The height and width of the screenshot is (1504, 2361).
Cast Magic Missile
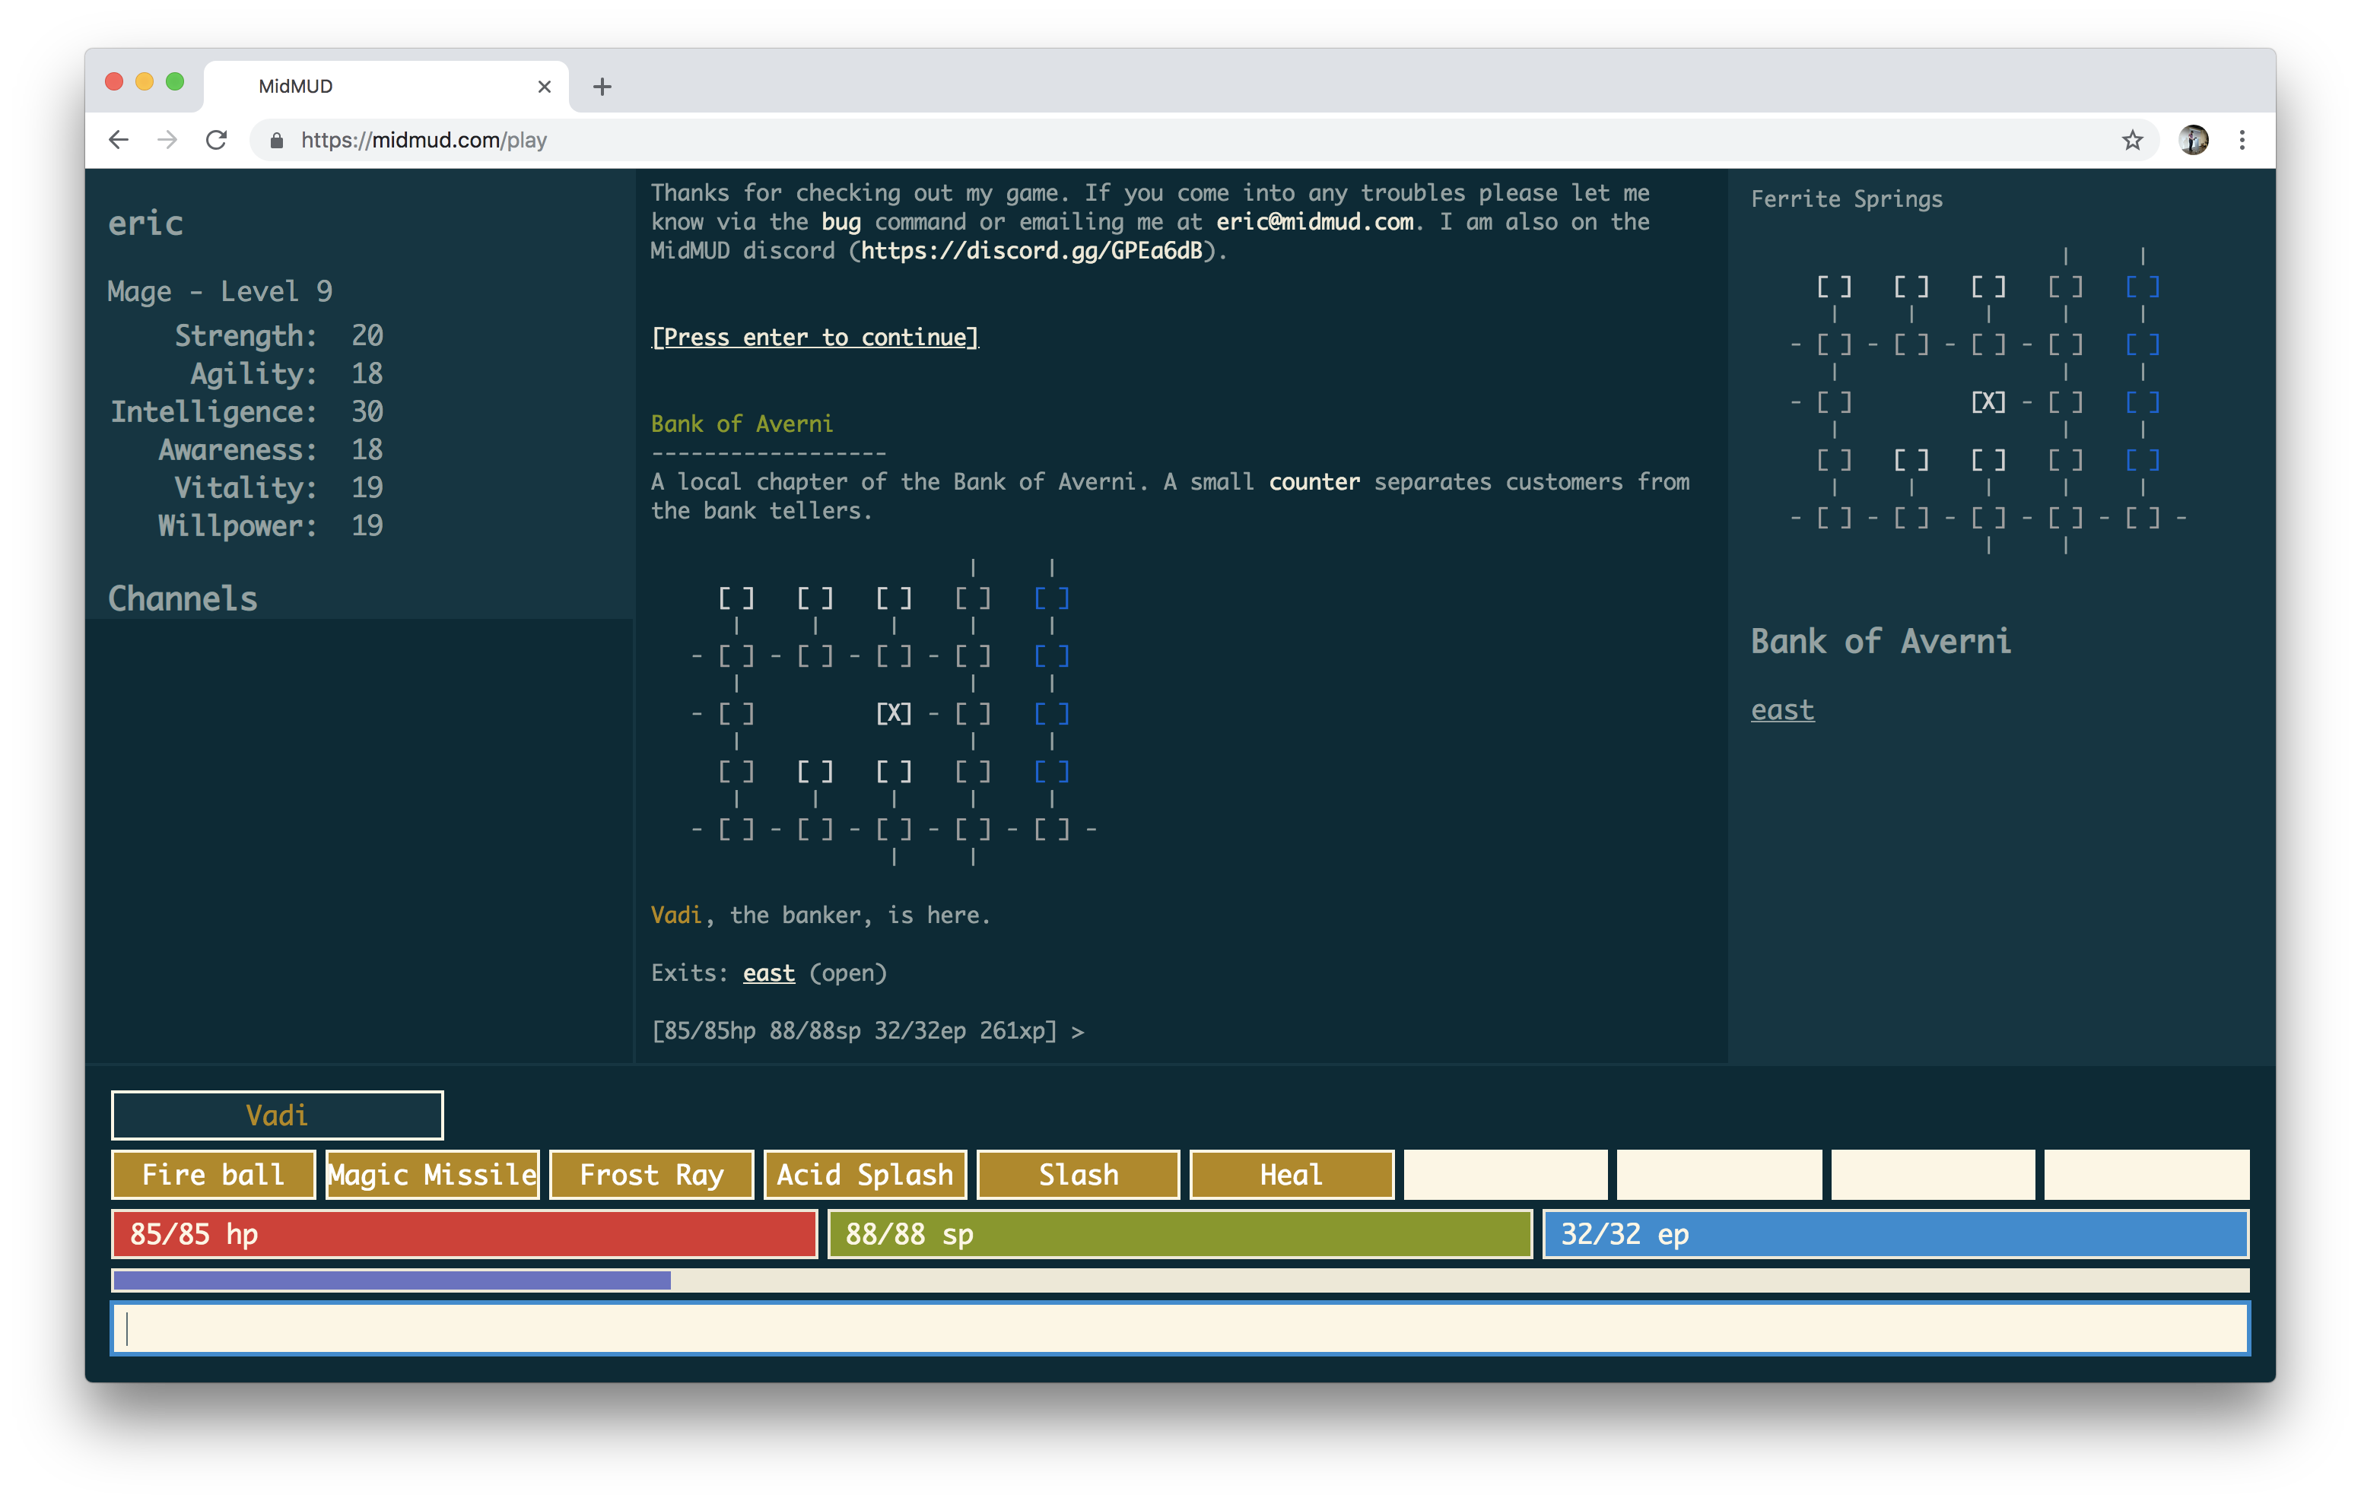click(432, 1175)
